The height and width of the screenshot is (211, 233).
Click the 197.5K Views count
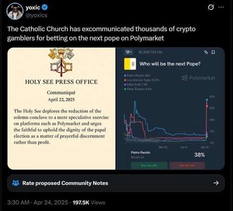[89, 202]
